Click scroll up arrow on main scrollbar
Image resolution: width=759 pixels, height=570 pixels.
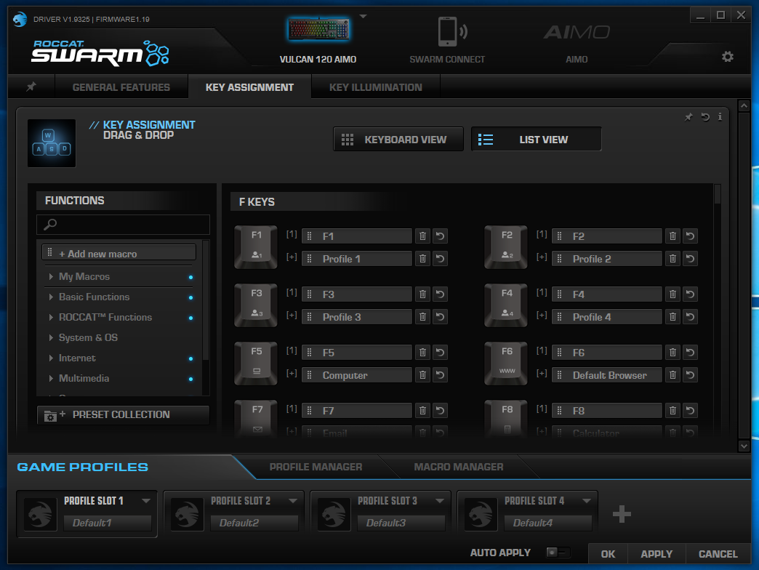tap(744, 105)
